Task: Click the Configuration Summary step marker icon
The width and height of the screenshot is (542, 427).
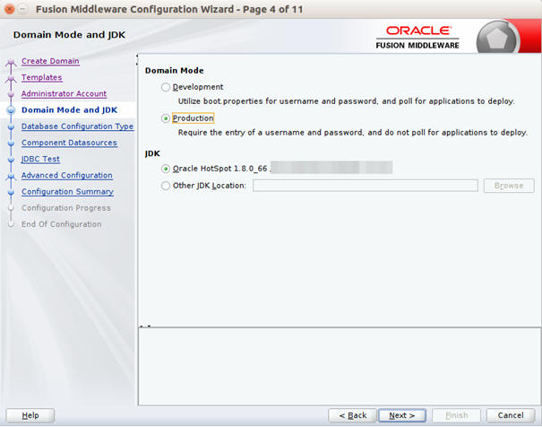Action: (x=11, y=192)
